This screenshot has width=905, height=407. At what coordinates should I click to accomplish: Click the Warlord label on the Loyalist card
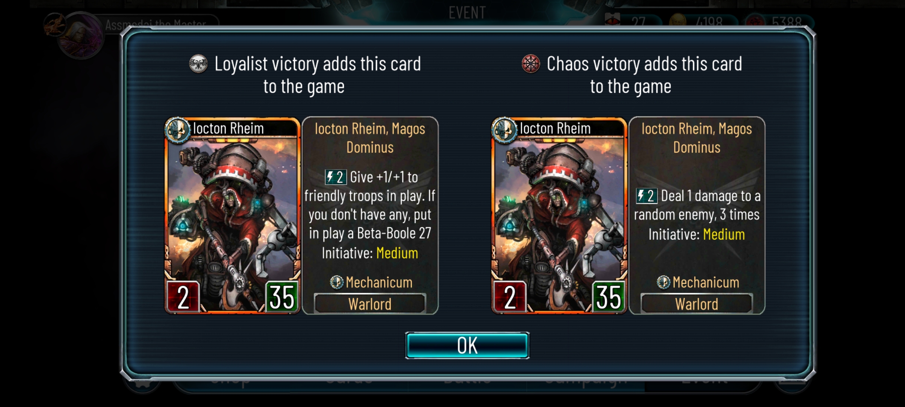pos(370,304)
